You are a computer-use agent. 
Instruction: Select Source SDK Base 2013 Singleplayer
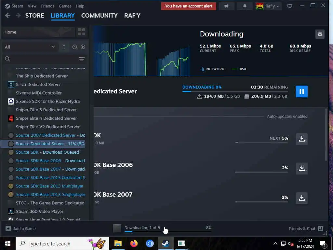(46, 195)
